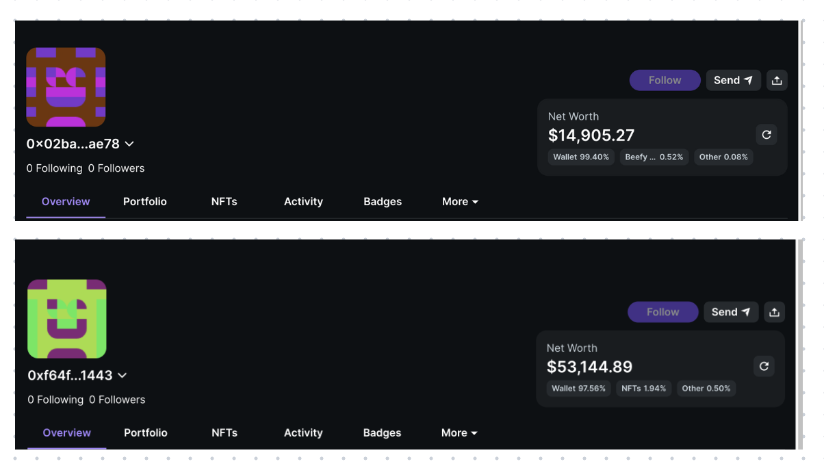The image size is (824, 468).
Task: Follow the 0xf64f...1443 wallet
Action: pos(662,312)
